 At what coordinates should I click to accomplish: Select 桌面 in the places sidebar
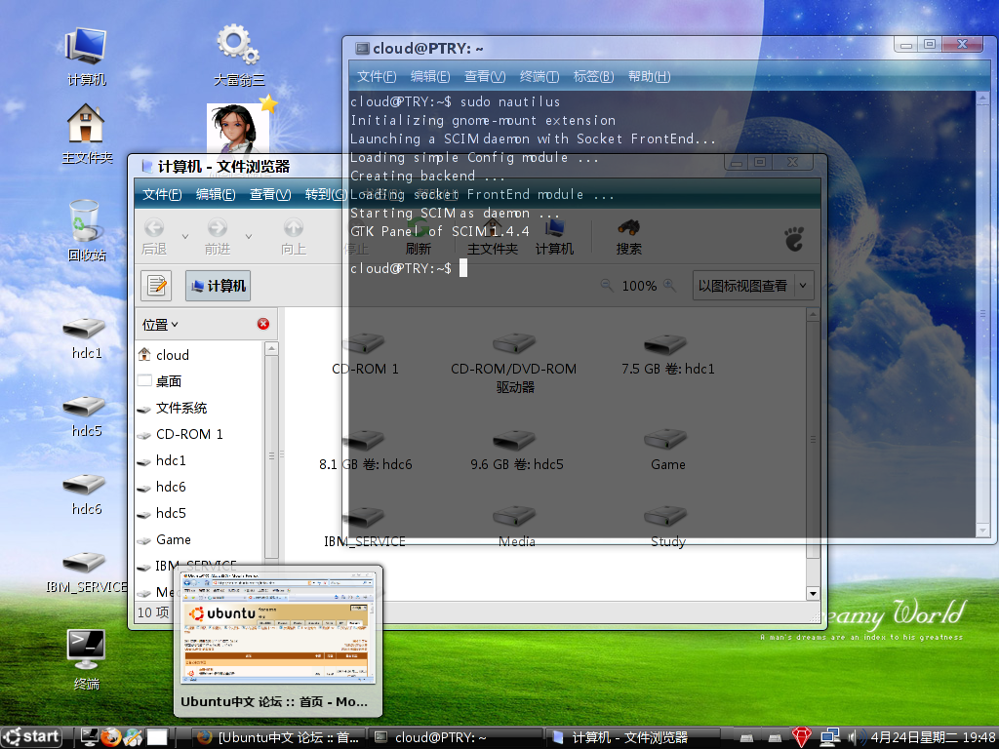coord(199,381)
